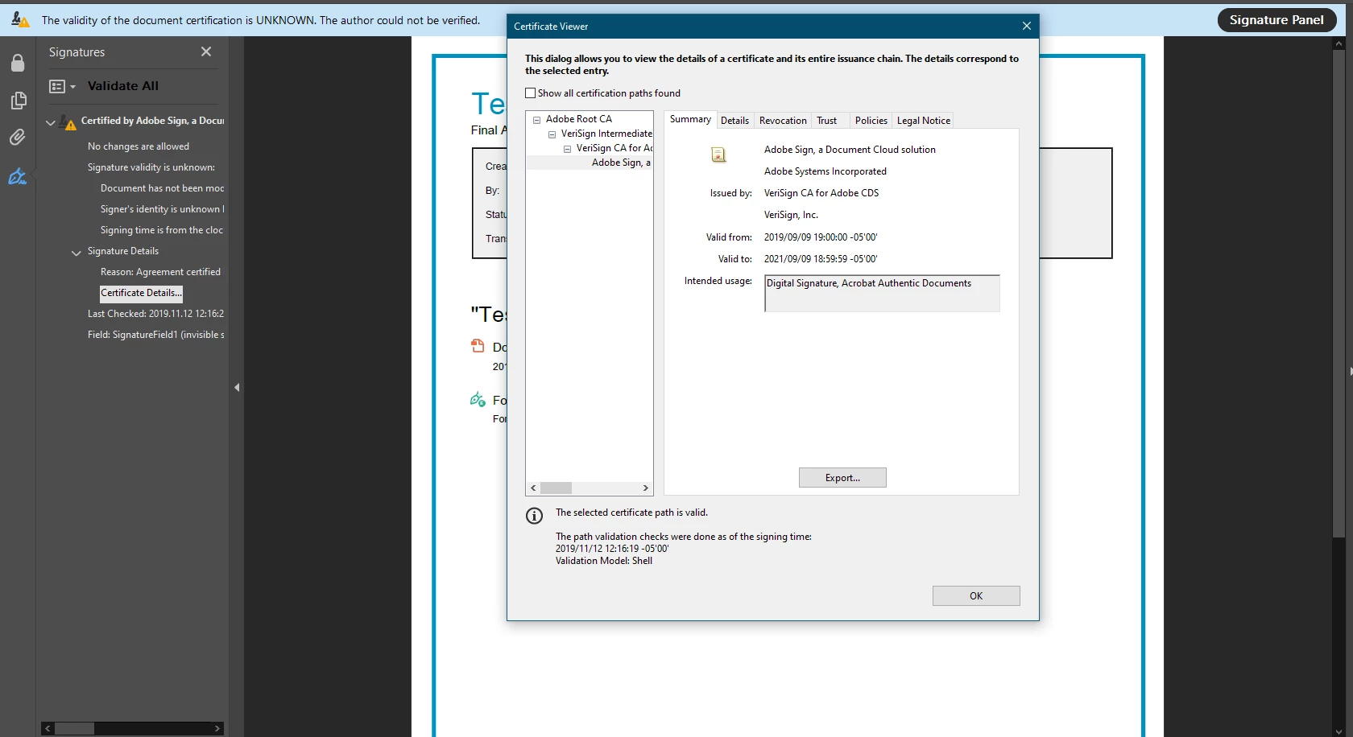Click the Export button
1353x737 pixels.
point(842,478)
